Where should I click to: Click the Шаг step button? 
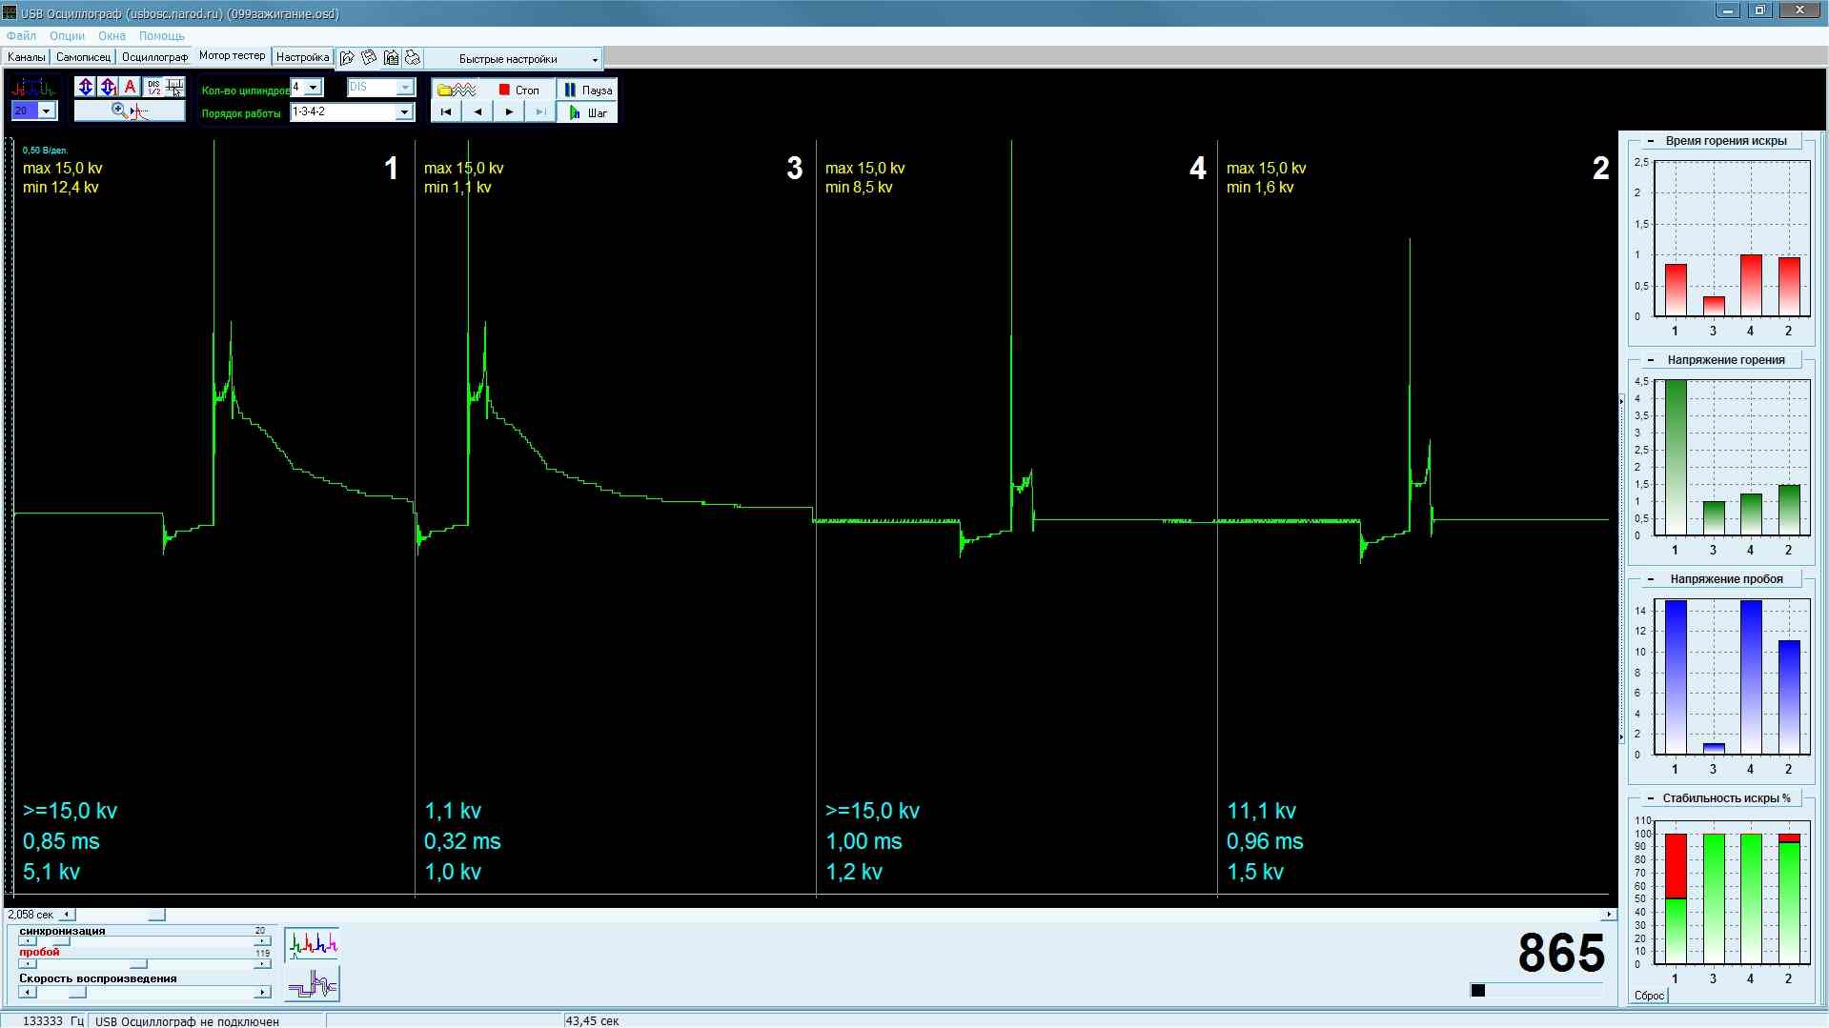coord(587,112)
